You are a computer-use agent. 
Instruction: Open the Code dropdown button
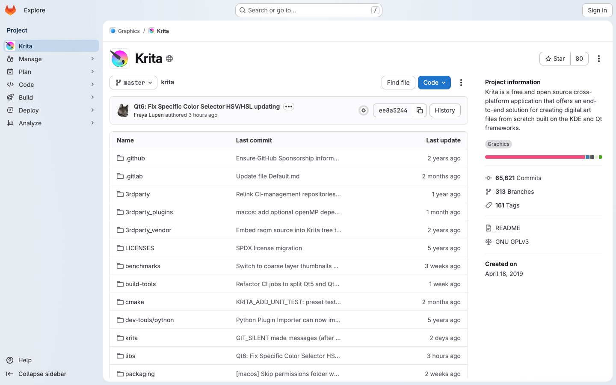(434, 83)
